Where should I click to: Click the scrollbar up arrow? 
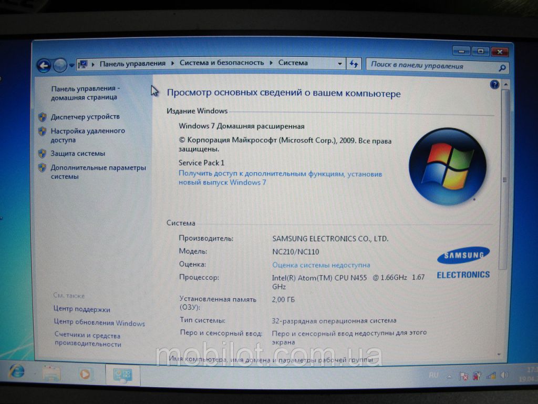pyautogui.click(x=506, y=84)
